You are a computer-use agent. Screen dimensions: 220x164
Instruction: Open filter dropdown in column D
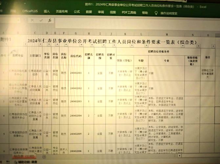click(49, 44)
